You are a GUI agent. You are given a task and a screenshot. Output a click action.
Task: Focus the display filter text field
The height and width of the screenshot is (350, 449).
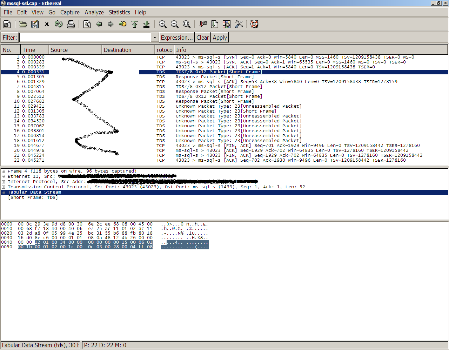[x=85, y=38]
